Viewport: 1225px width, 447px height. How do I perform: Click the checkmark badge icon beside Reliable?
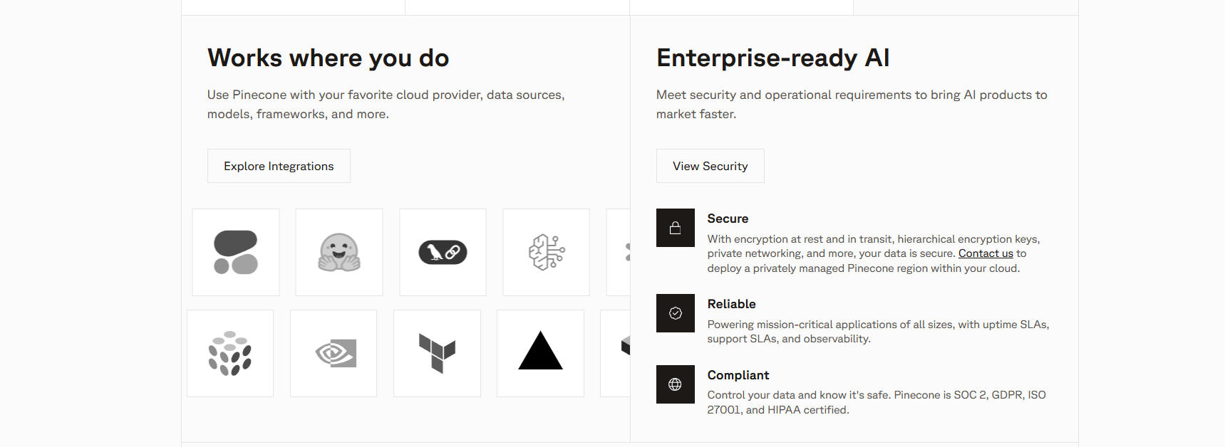pos(675,313)
